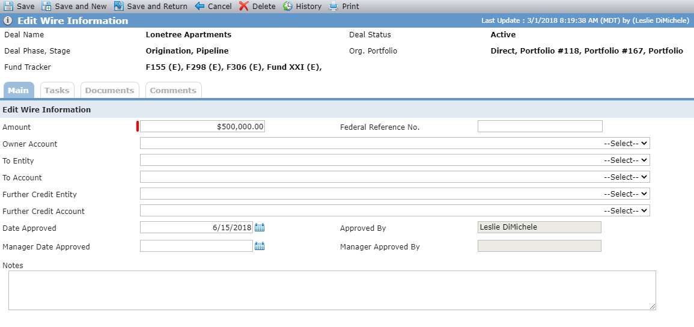Image resolution: width=694 pixels, height=327 pixels.
Task: Open the Documents tab
Action: tap(109, 90)
